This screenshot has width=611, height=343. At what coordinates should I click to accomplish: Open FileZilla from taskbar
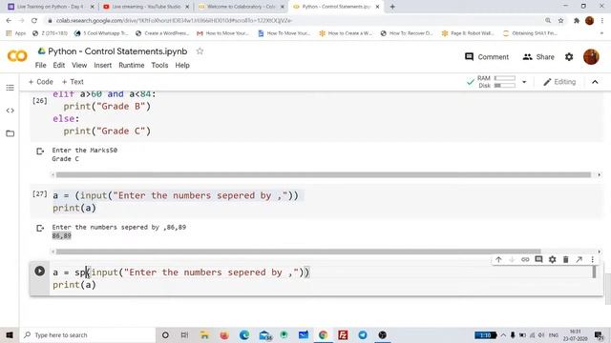tap(343, 334)
